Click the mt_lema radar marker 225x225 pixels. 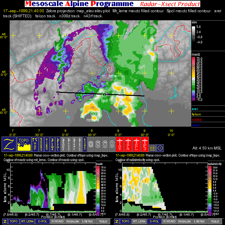click(110, 70)
